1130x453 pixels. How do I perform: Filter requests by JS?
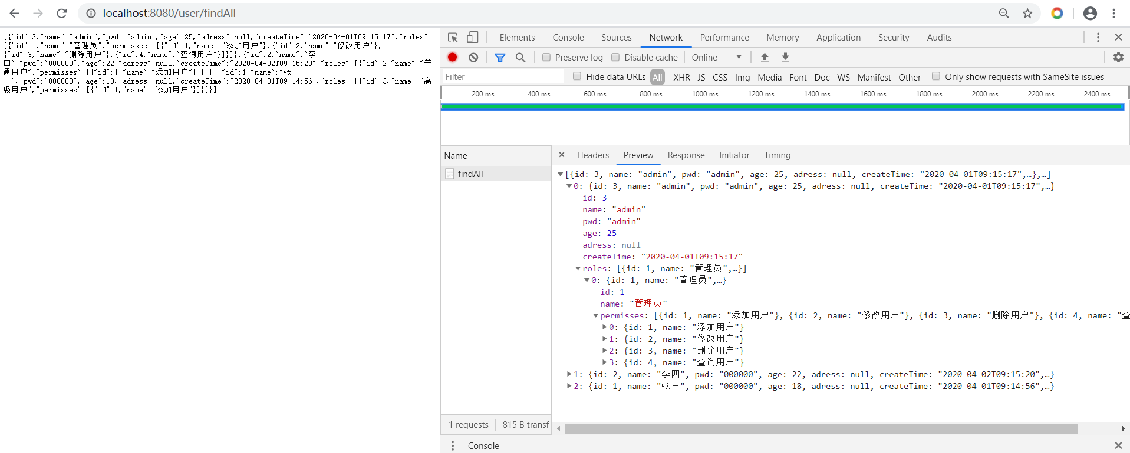(x=701, y=77)
